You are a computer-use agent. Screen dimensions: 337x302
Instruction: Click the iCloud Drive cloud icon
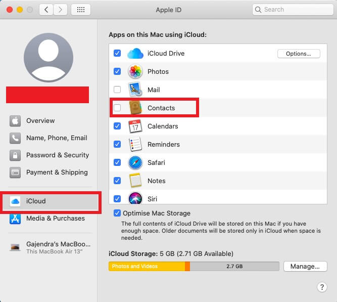(x=135, y=54)
